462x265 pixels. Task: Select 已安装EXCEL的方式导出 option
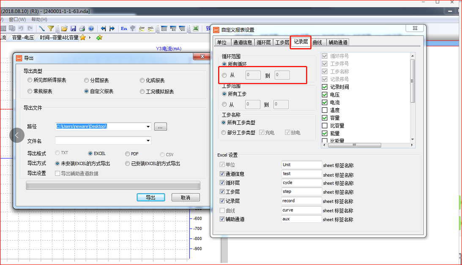[x=127, y=164]
